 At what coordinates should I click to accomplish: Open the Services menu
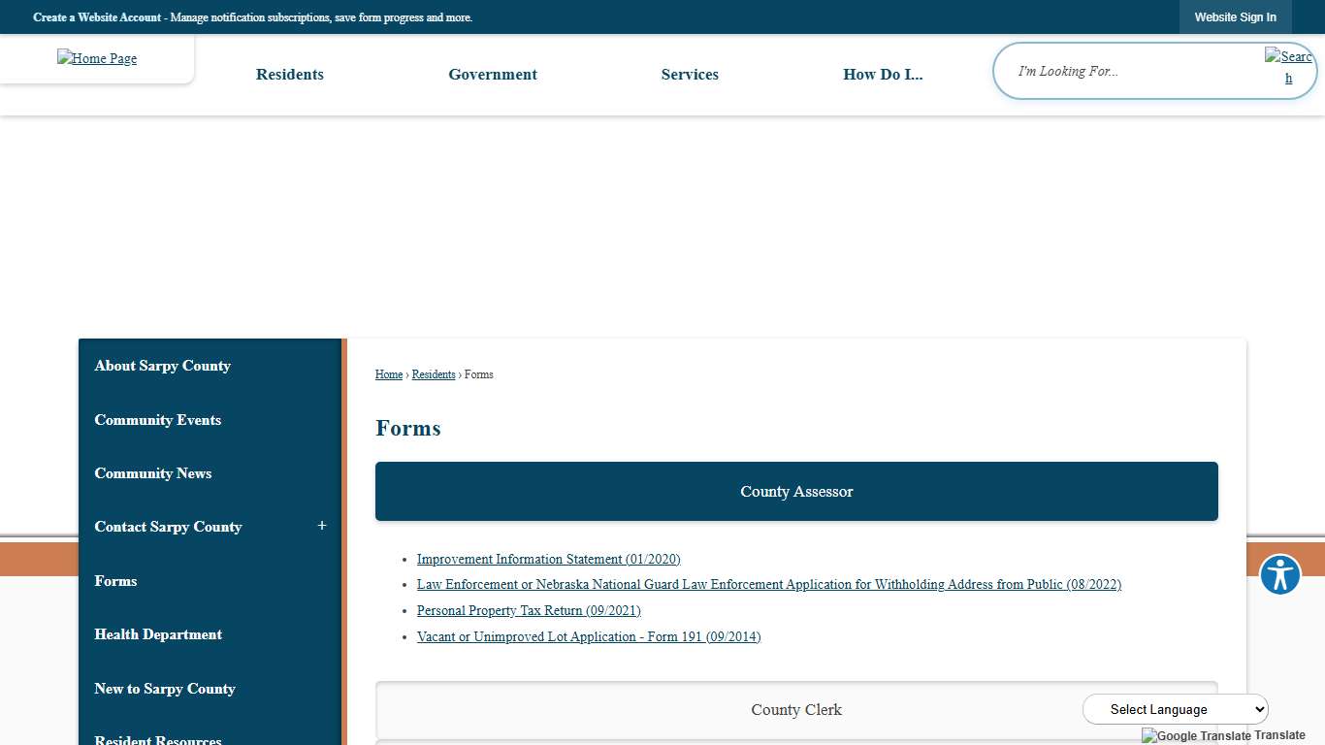click(x=690, y=75)
